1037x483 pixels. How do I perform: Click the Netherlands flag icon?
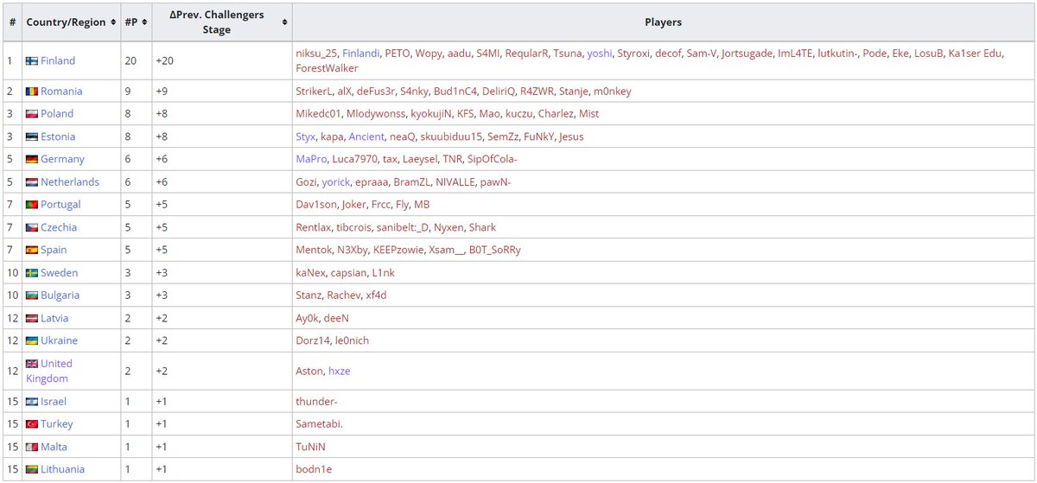[32, 182]
